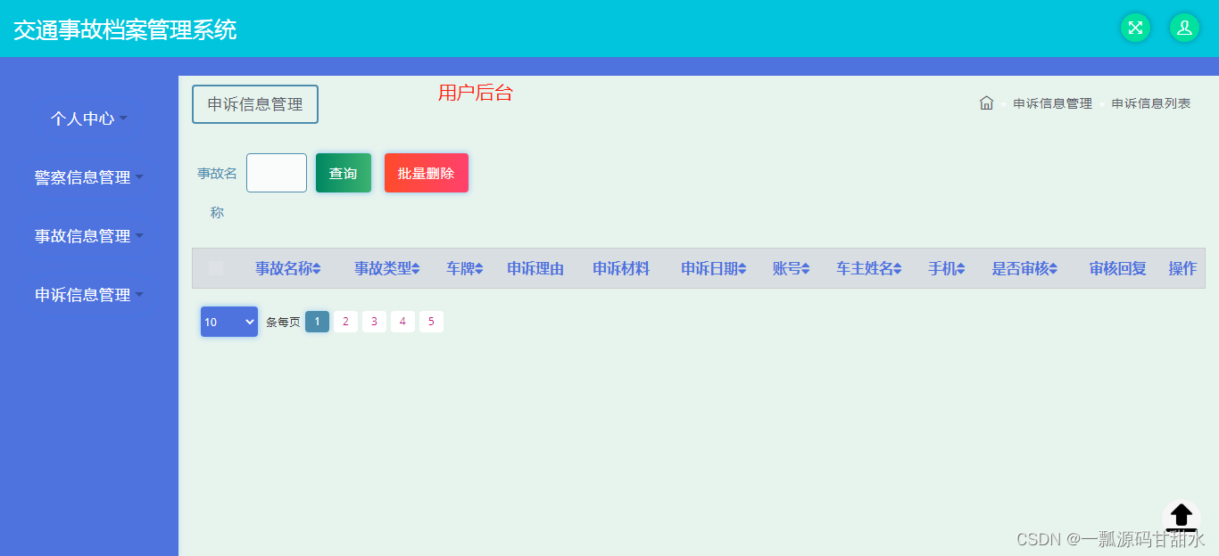Click the fullscreen toggle icon in header
The image size is (1219, 556).
1135,28
